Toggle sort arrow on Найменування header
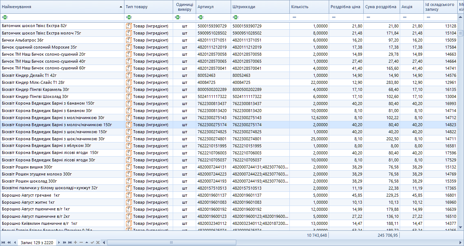Viewport: 464px width, 246px height. tap(121, 7)
